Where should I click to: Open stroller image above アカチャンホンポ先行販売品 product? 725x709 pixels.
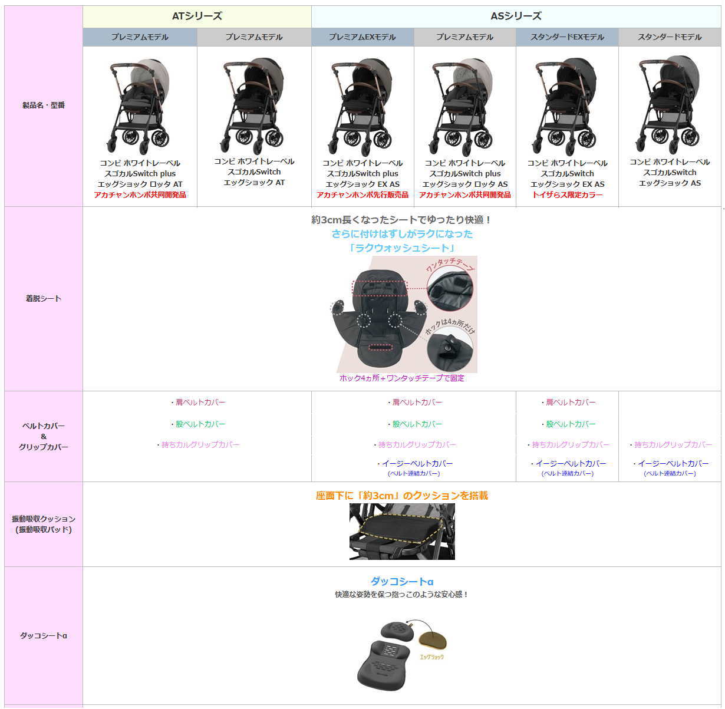362,107
